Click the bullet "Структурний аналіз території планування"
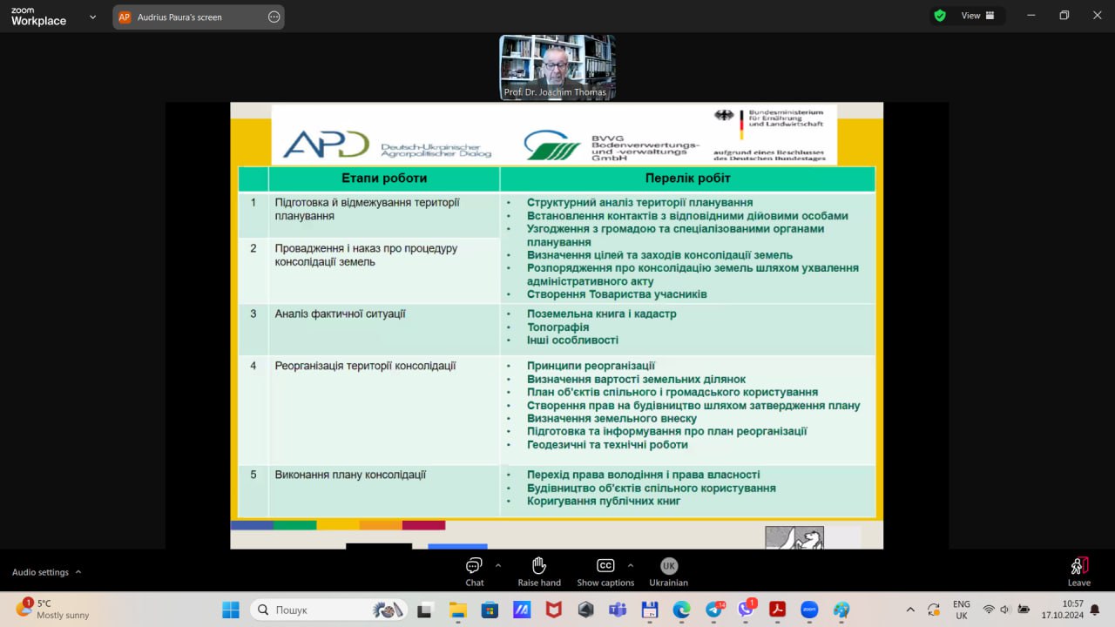Screen dimensions: 1115x627 point(640,202)
